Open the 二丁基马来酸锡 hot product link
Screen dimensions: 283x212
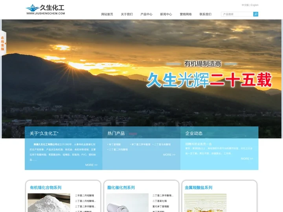point(162,144)
